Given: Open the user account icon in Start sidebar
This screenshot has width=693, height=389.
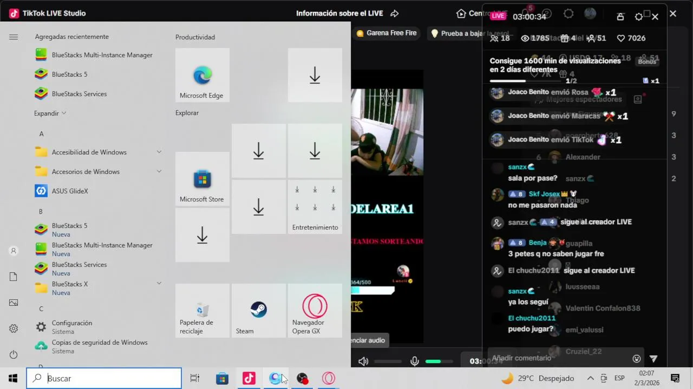Looking at the screenshot, I should pos(14,251).
